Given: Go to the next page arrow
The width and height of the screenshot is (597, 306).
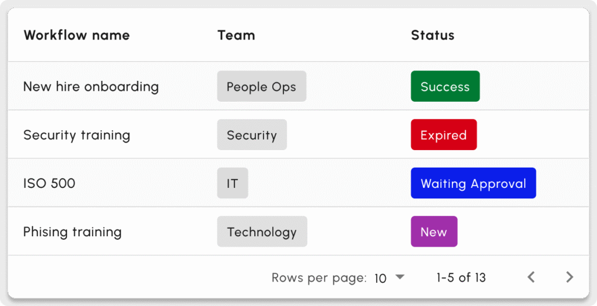Looking at the screenshot, I should coord(570,277).
